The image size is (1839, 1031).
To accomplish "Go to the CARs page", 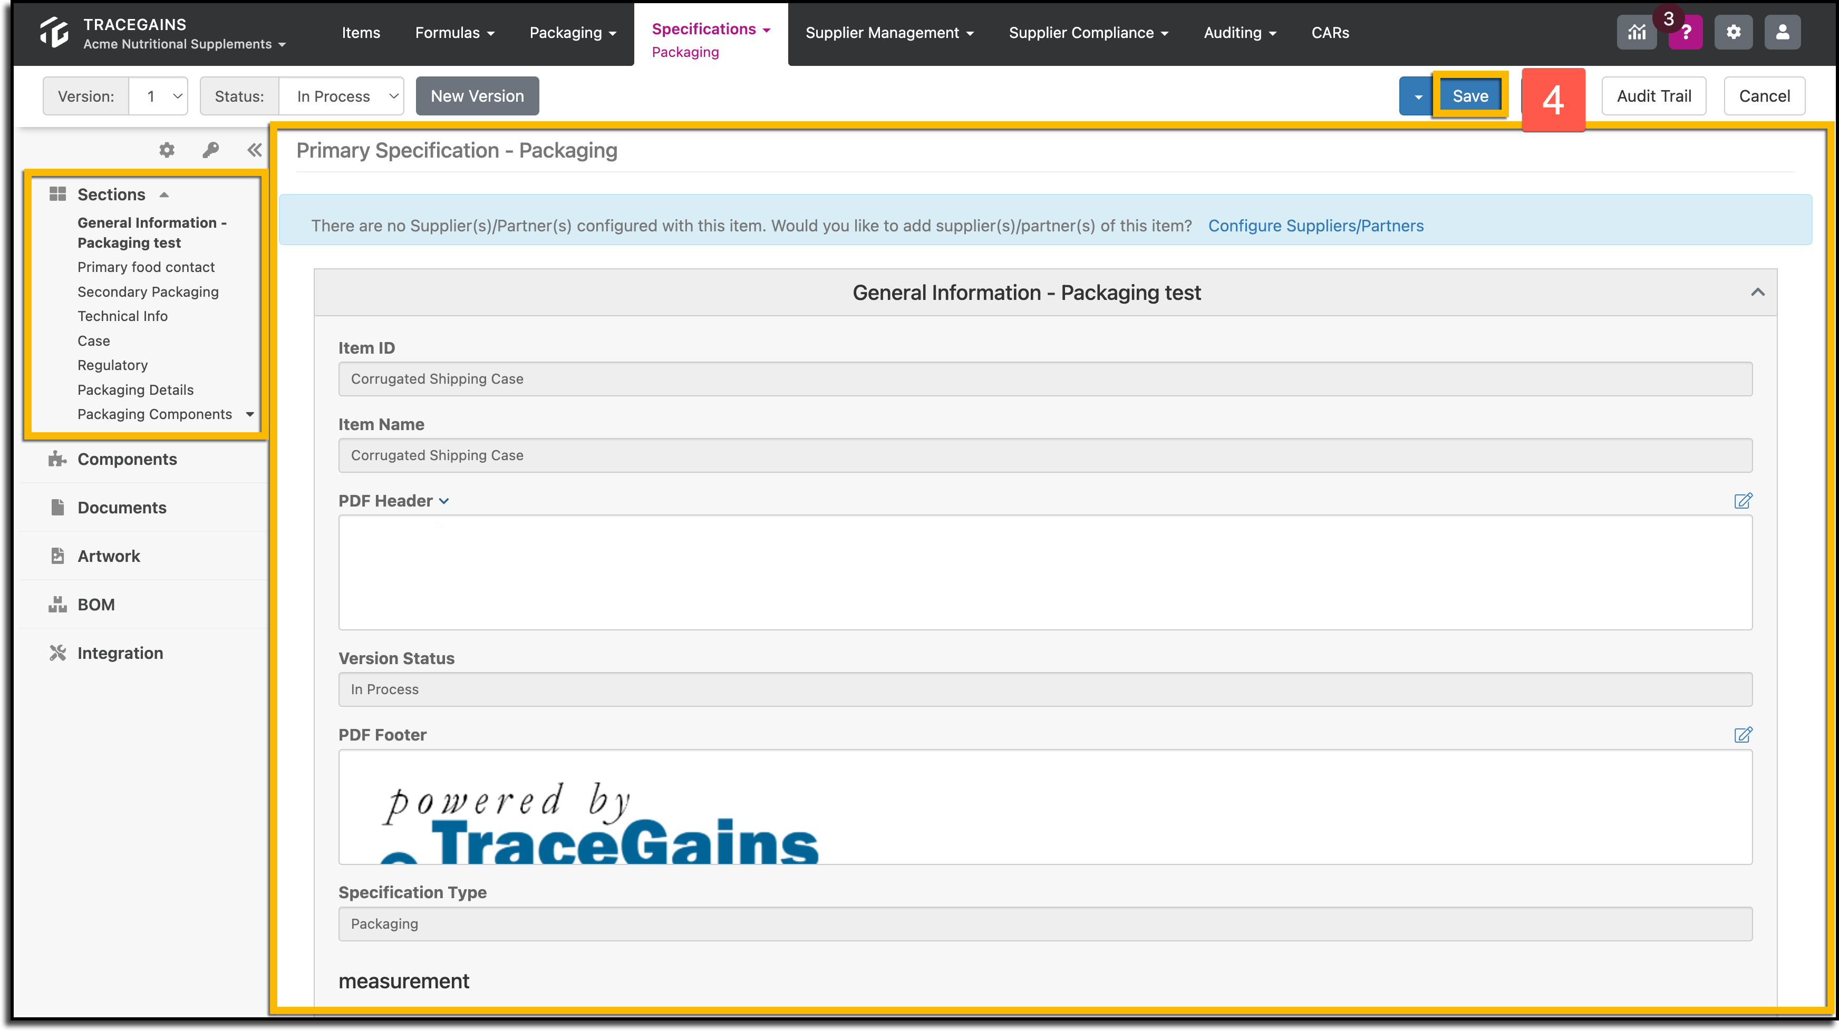I will [1330, 33].
